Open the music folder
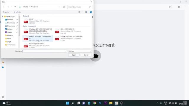 coord(9,39)
